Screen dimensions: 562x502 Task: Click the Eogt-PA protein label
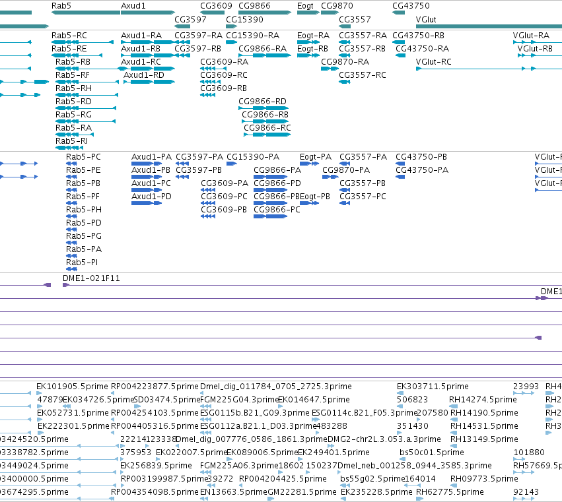pos(316,157)
